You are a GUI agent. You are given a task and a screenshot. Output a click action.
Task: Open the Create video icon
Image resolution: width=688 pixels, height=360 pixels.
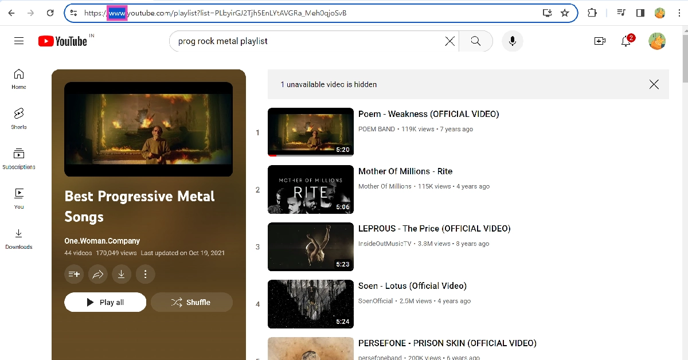[600, 41]
